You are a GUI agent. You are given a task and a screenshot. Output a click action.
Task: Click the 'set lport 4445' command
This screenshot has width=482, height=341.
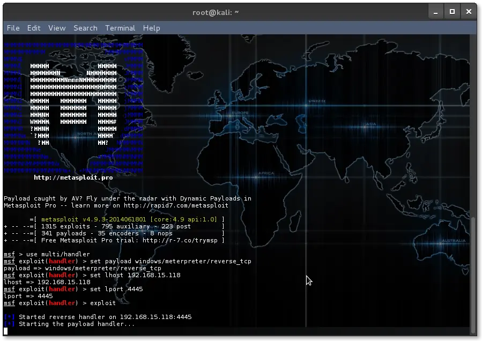click(x=116, y=289)
